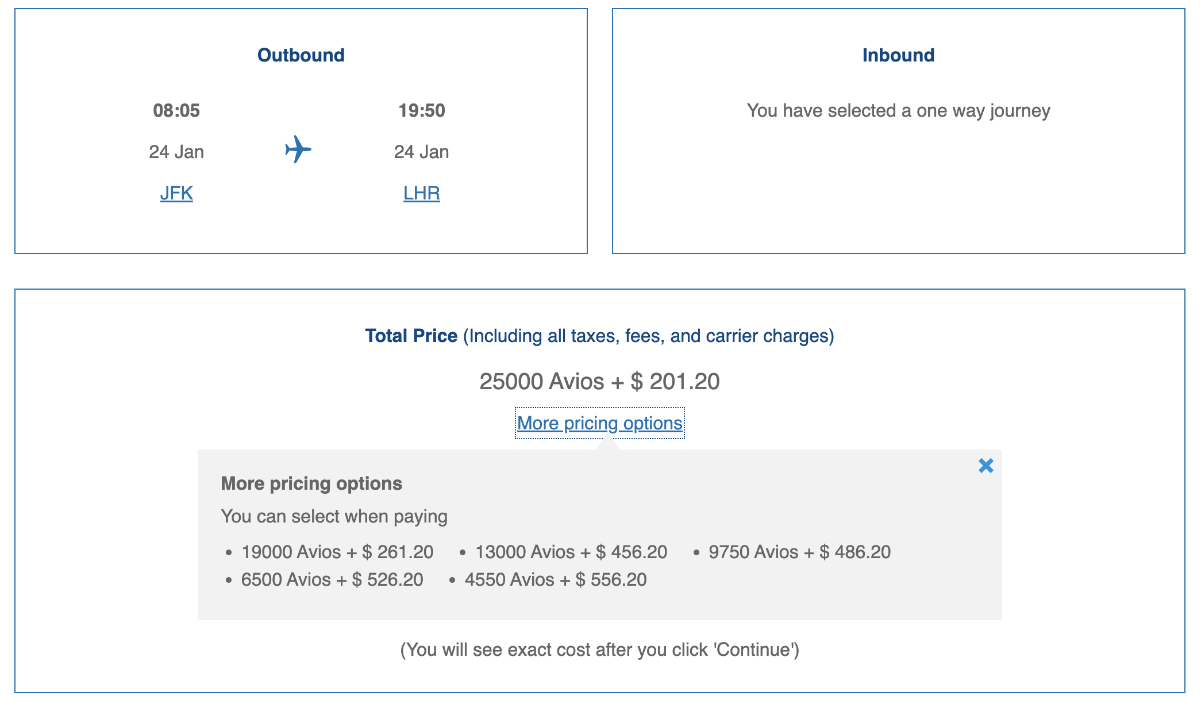Click the departure time 08:05
Image resolution: width=1201 pixels, height=707 pixels.
pyautogui.click(x=176, y=110)
